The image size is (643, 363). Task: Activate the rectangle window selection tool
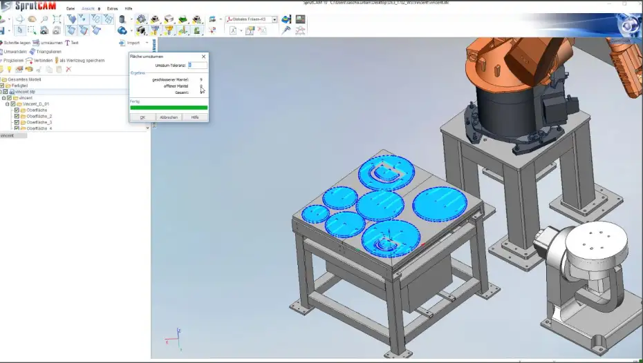[x=32, y=30]
